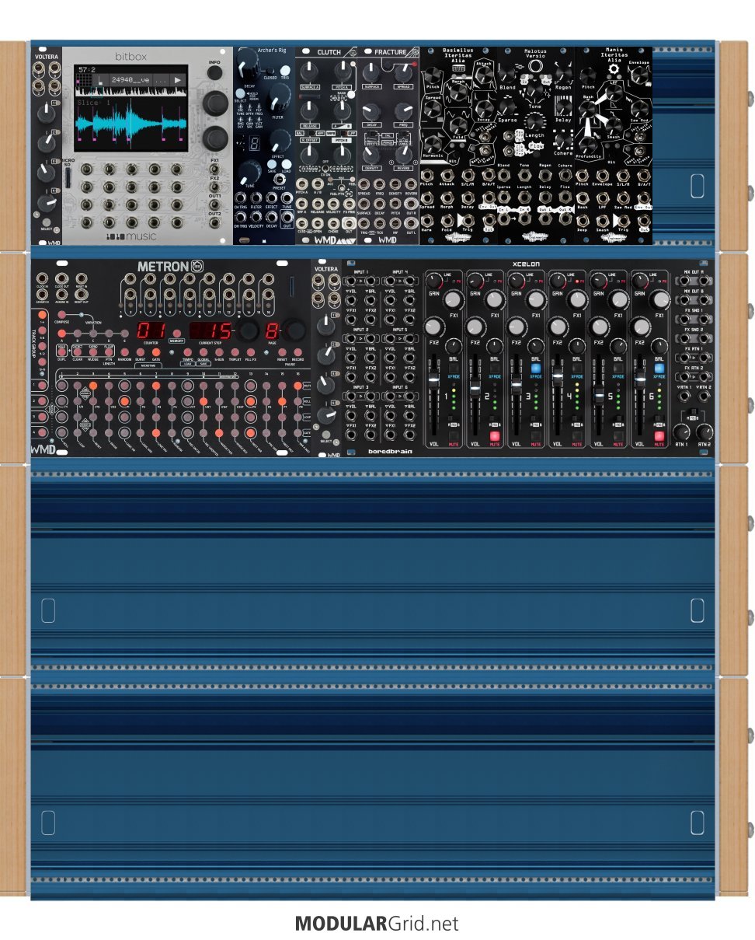Click the Attack knob on Basimilus Iteritas
Viewport: 755px width, 940px height.
(x=484, y=74)
